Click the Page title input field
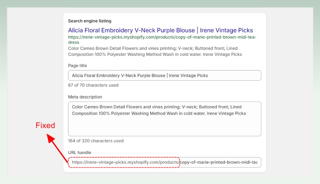Screen dimensions: 320x184 [x=164, y=75]
